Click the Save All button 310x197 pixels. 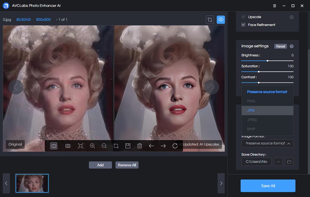point(268,186)
